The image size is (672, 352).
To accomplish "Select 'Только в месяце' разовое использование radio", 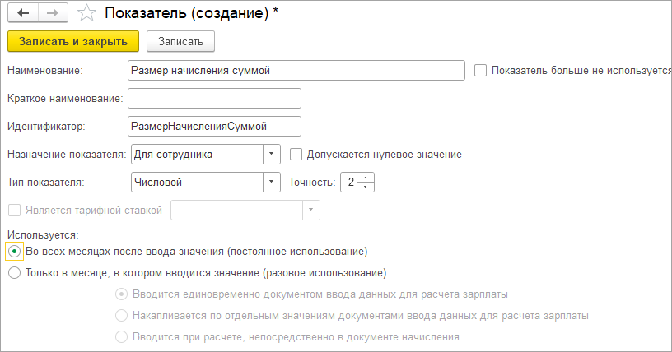I will pyautogui.click(x=14, y=273).
